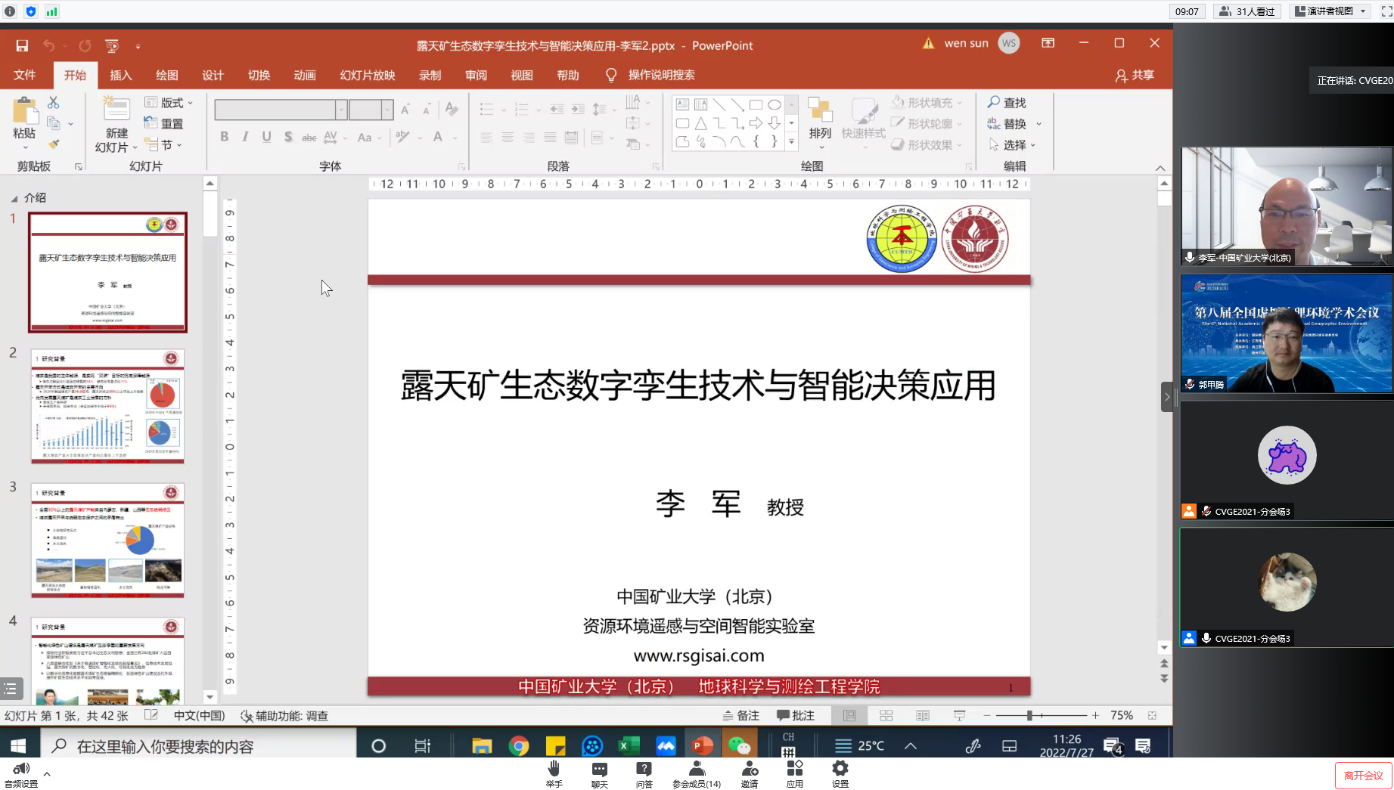1394x790 pixels.
Task: Fit slide to current window icon
Action: point(1152,715)
